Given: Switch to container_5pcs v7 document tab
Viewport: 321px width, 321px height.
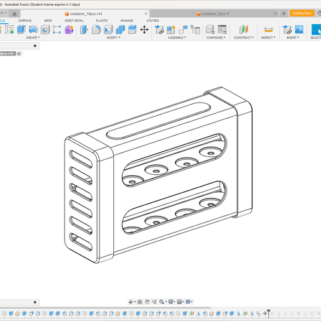Looking at the screenshot, I should (213, 14).
